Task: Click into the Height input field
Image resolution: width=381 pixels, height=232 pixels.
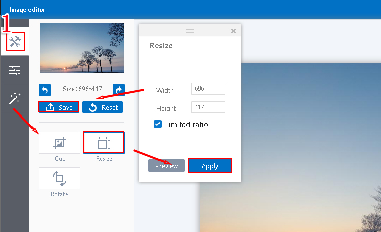Action: pyautogui.click(x=208, y=107)
